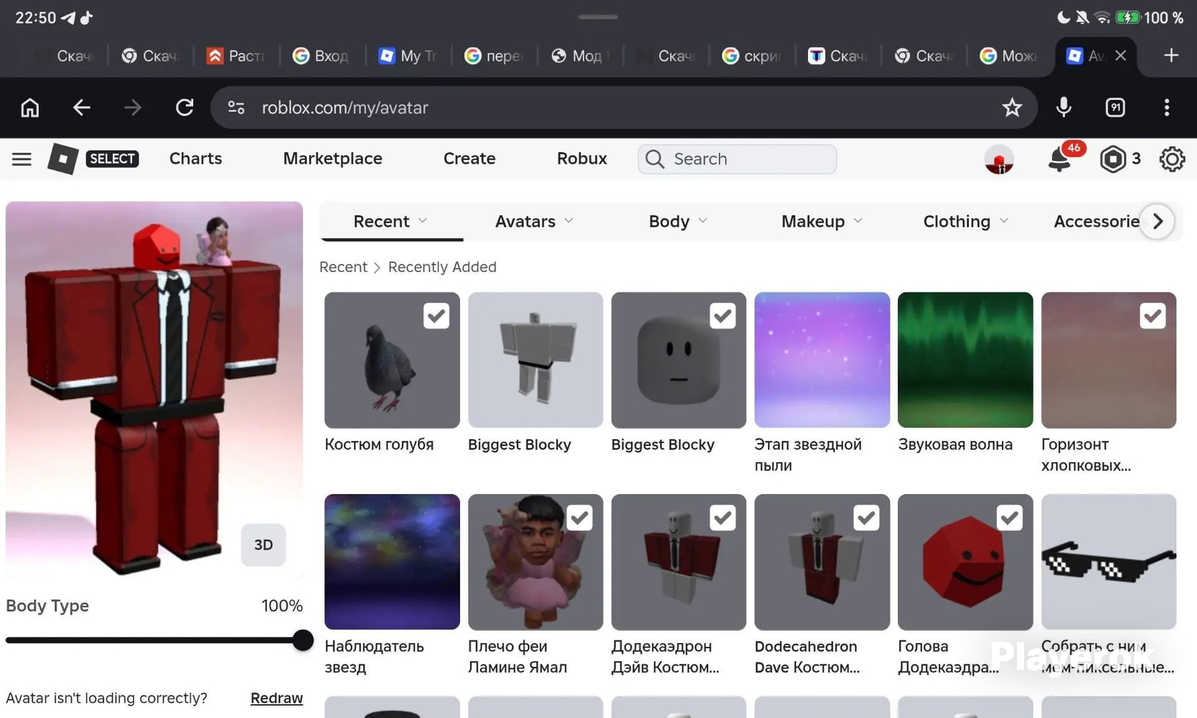Click the avatar preview image
1197x718 pixels.
pos(154,390)
